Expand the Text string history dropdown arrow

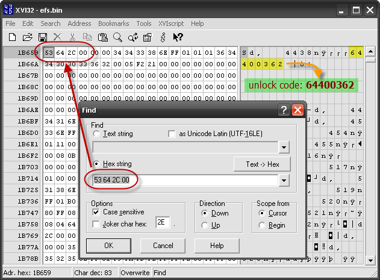pyautogui.click(x=284, y=148)
